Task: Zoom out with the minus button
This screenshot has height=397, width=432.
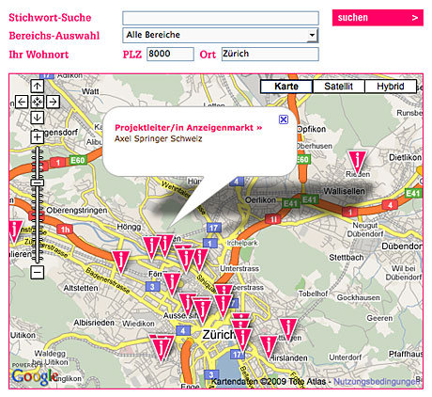Action: (38, 272)
